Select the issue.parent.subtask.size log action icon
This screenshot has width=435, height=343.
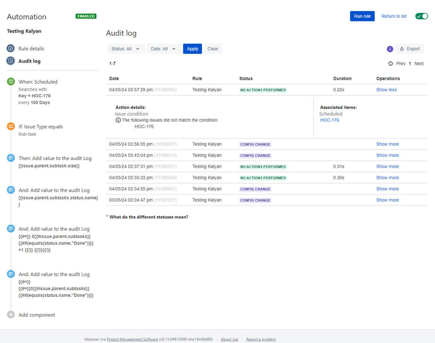click(x=11, y=158)
